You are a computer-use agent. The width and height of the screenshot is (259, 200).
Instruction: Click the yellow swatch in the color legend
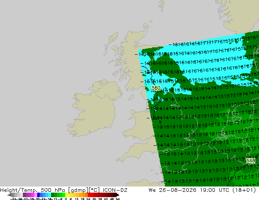tap(67, 195)
